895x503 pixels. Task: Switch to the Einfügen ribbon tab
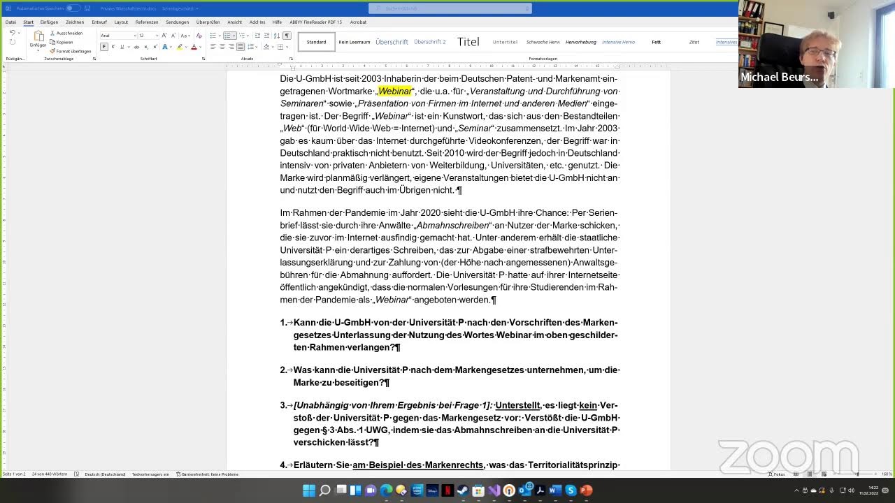click(x=49, y=22)
